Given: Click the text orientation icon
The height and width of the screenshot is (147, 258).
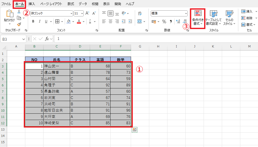Looking at the screenshot, I should pyautogui.click(x=124, y=13).
